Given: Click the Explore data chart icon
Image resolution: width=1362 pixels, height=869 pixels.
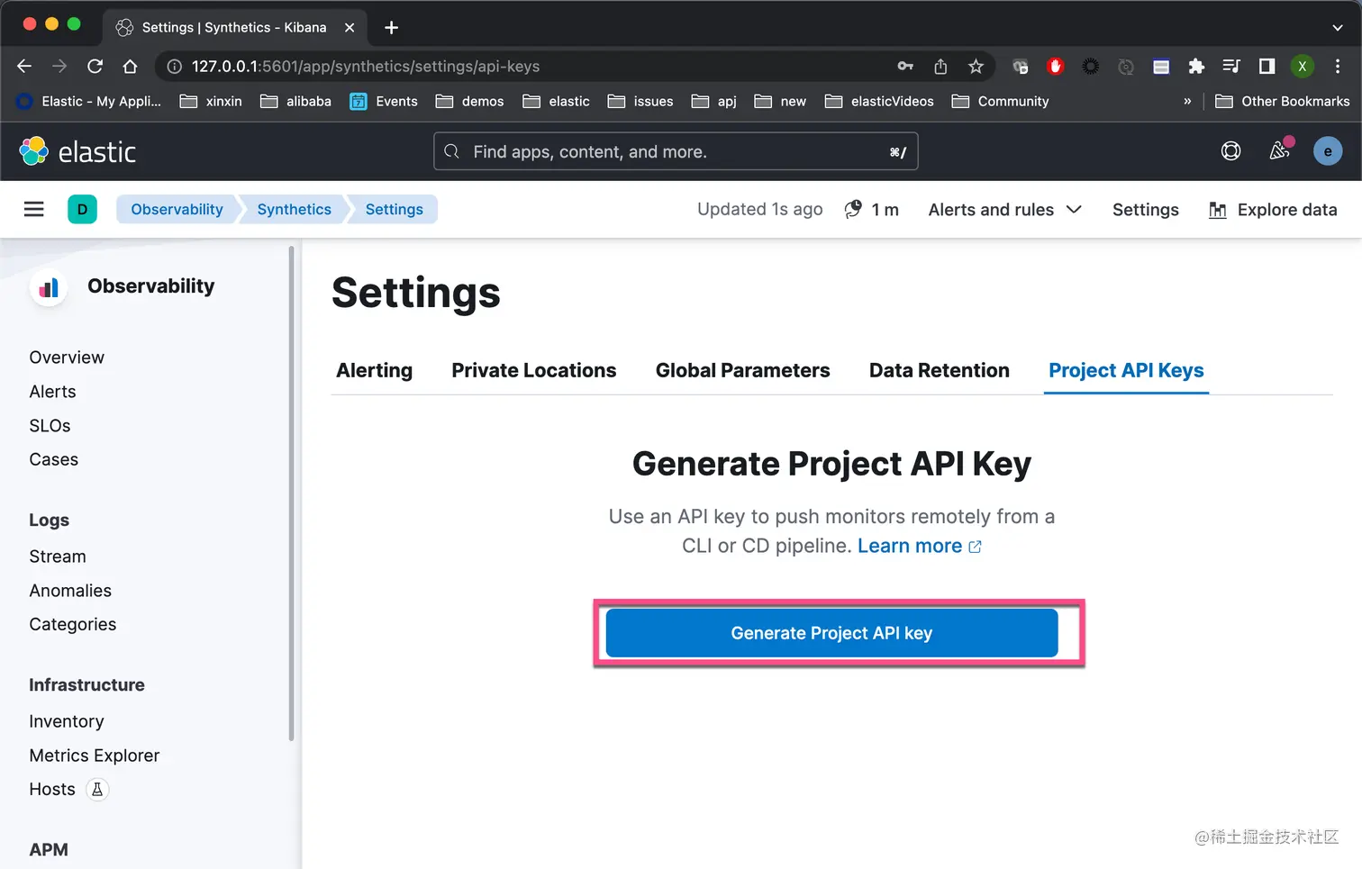Looking at the screenshot, I should pyautogui.click(x=1217, y=210).
